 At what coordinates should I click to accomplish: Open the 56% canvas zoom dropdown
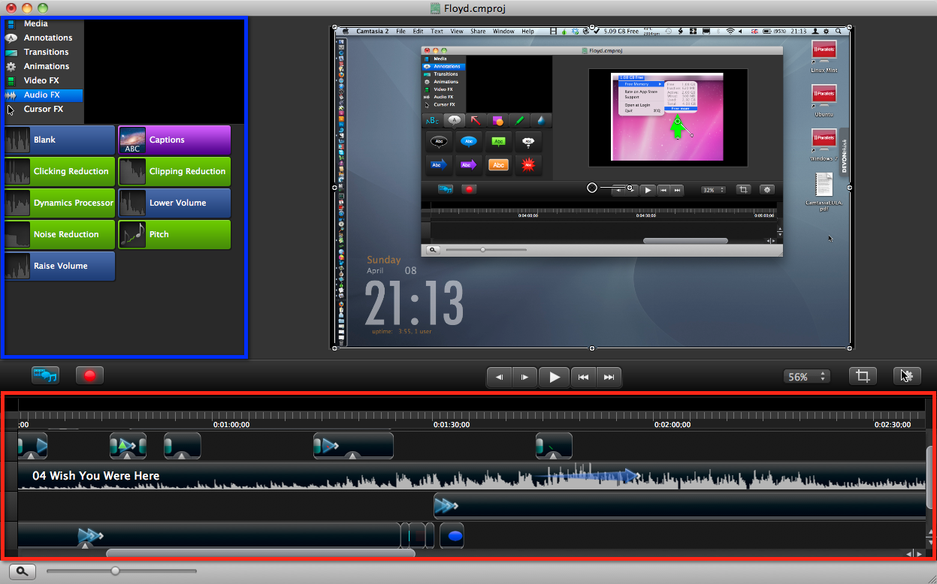coord(806,377)
